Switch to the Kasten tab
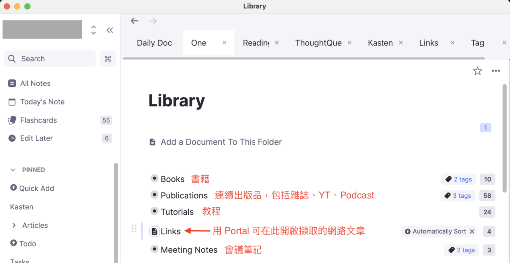 pyautogui.click(x=380, y=43)
